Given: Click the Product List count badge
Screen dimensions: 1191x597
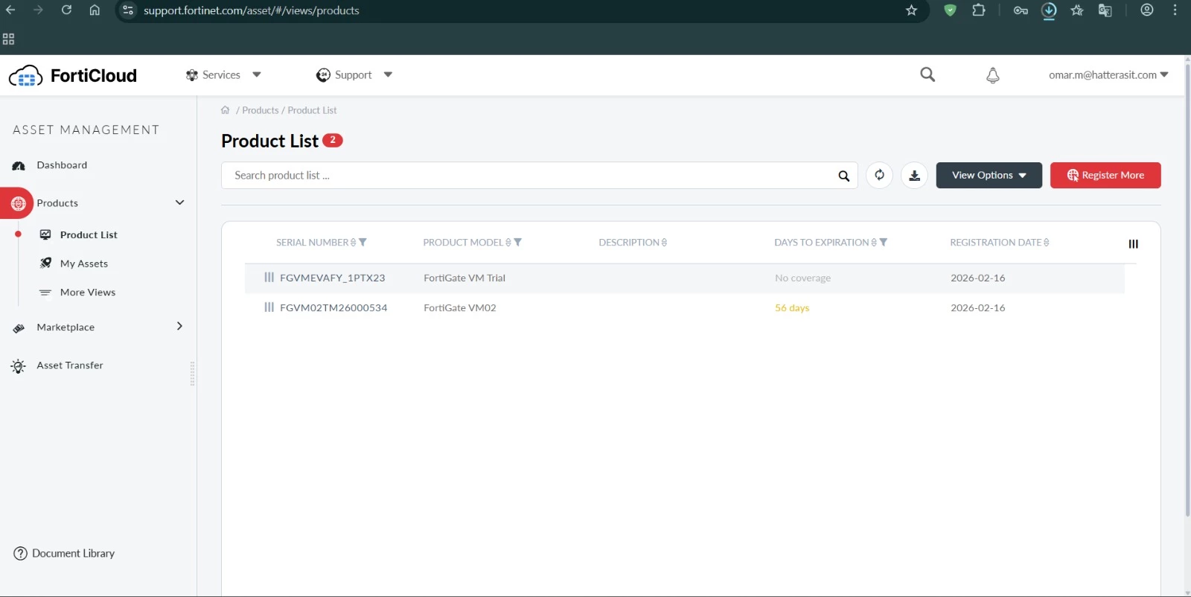Looking at the screenshot, I should pyautogui.click(x=333, y=140).
